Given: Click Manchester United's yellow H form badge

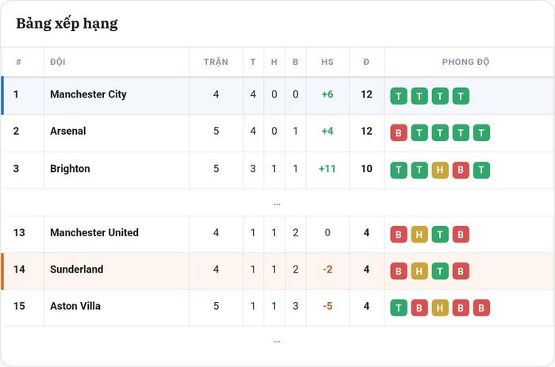Looking at the screenshot, I should [x=419, y=235].
